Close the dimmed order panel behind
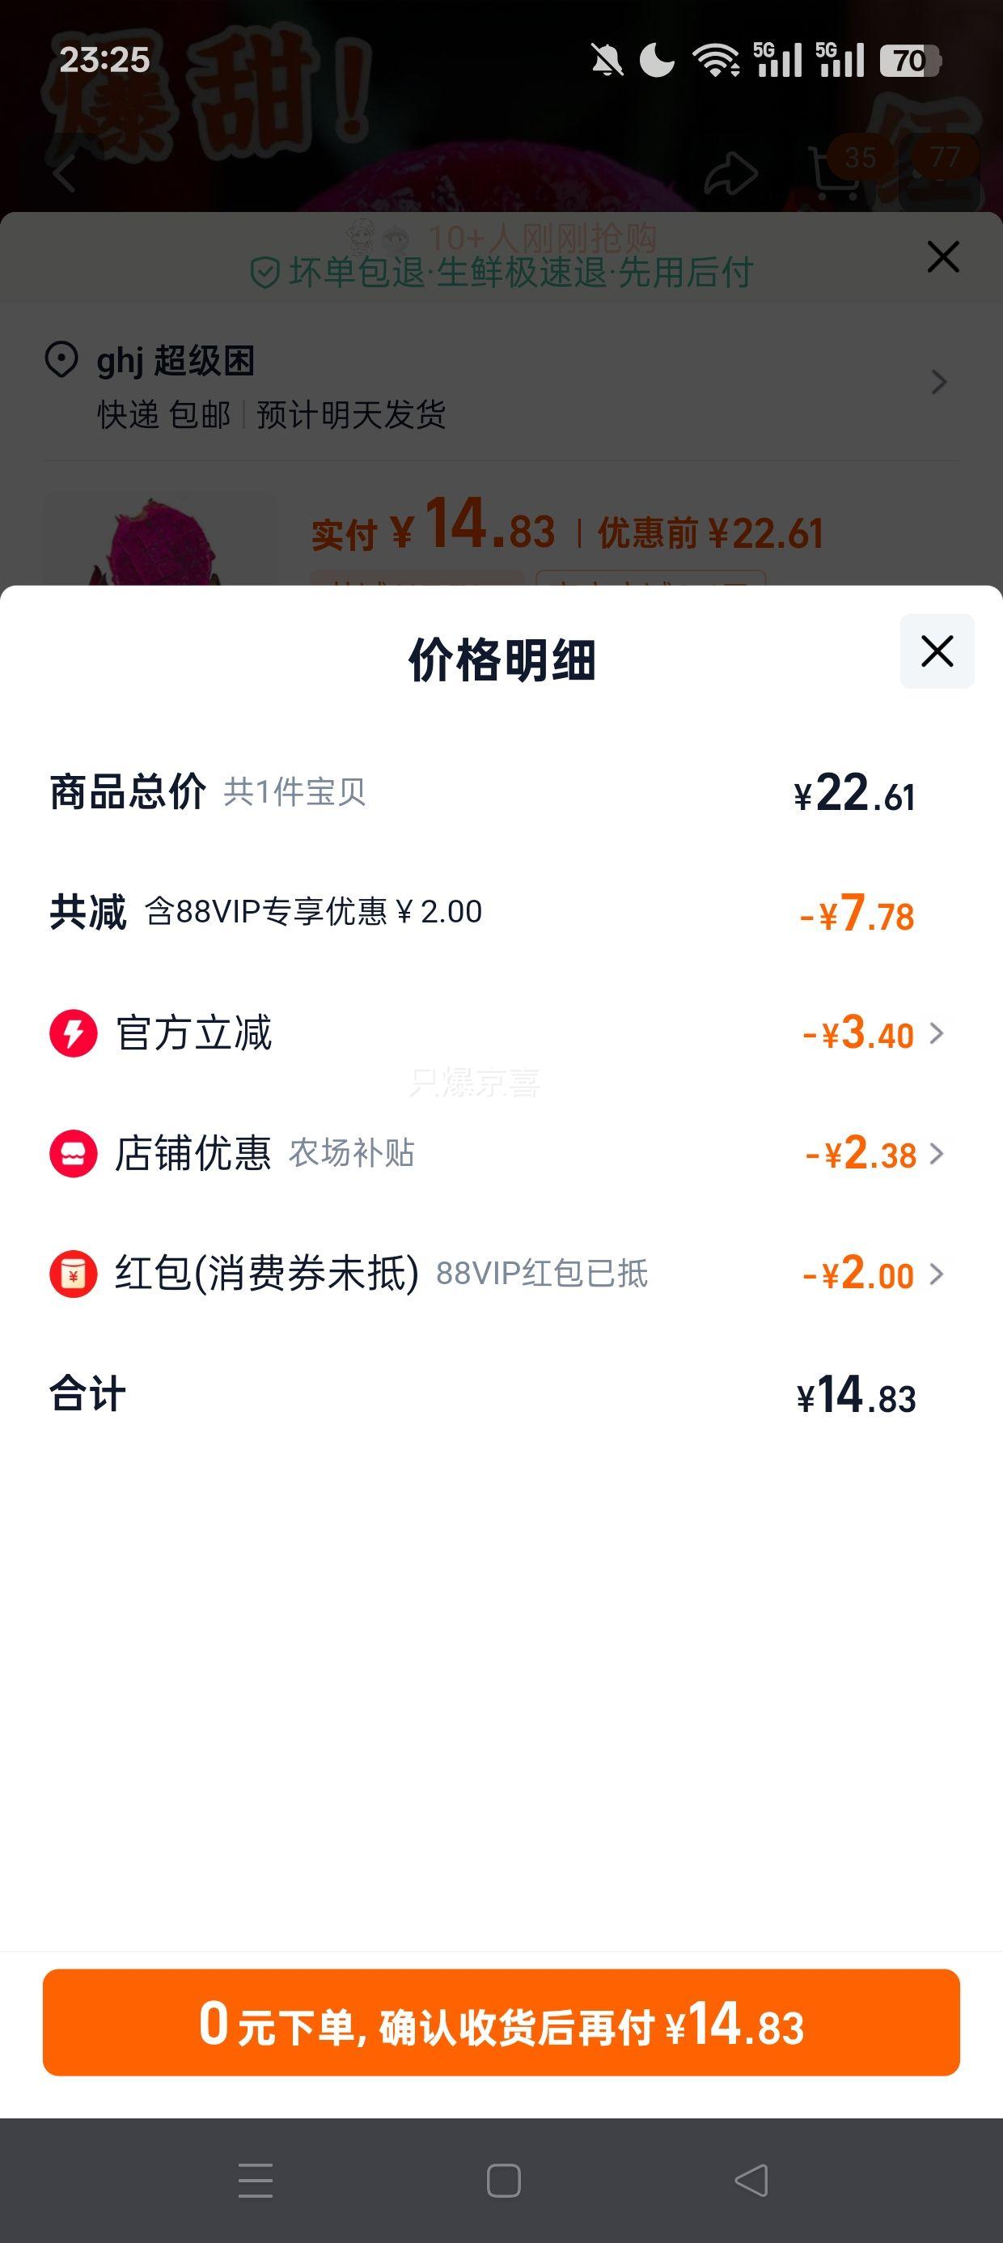1003x2243 pixels. (943, 257)
